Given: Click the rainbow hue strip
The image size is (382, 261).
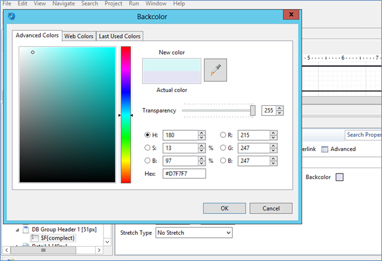Looking at the screenshot, I should (x=126, y=115).
